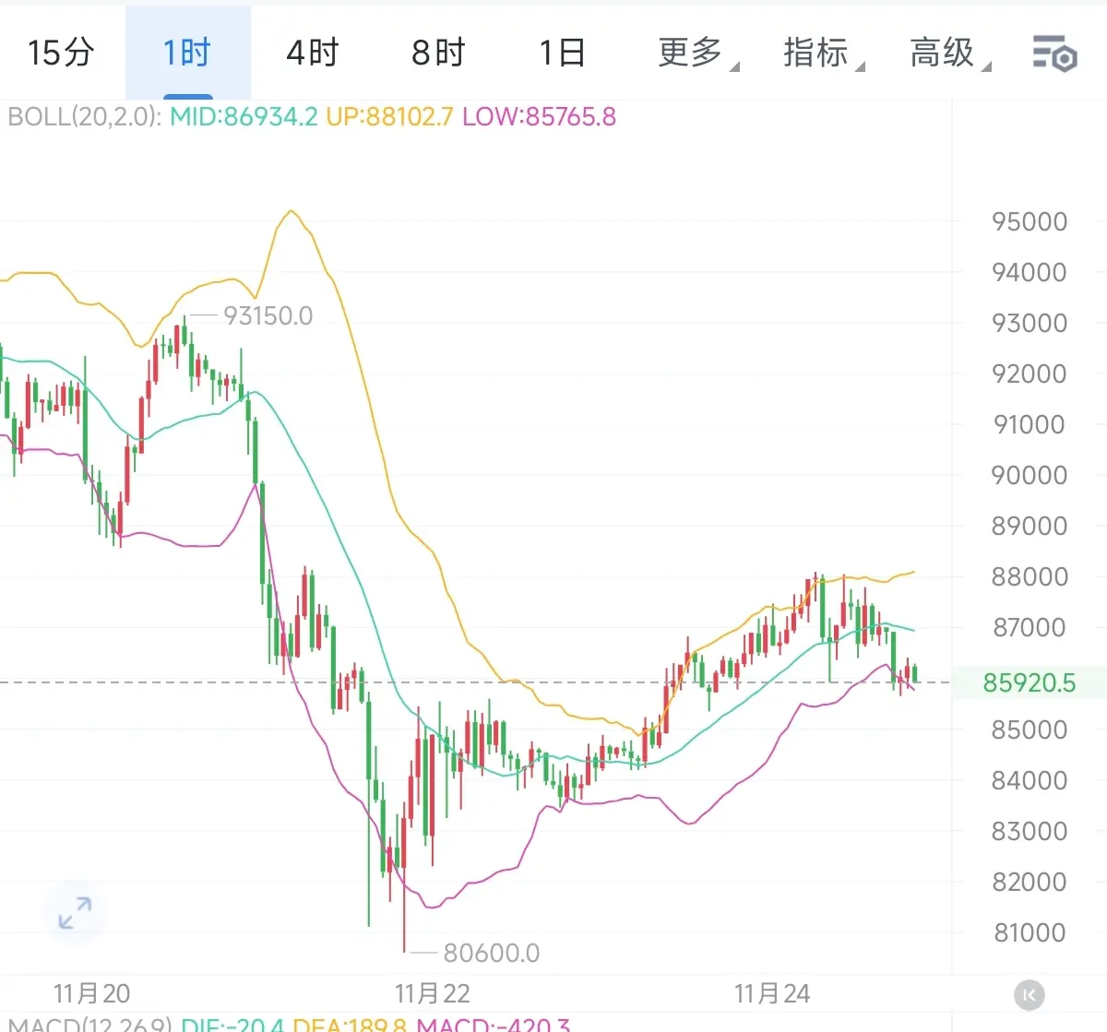The height and width of the screenshot is (1032, 1107).
Task: Tap the current price tag 85920.5
Action: click(x=1030, y=682)
